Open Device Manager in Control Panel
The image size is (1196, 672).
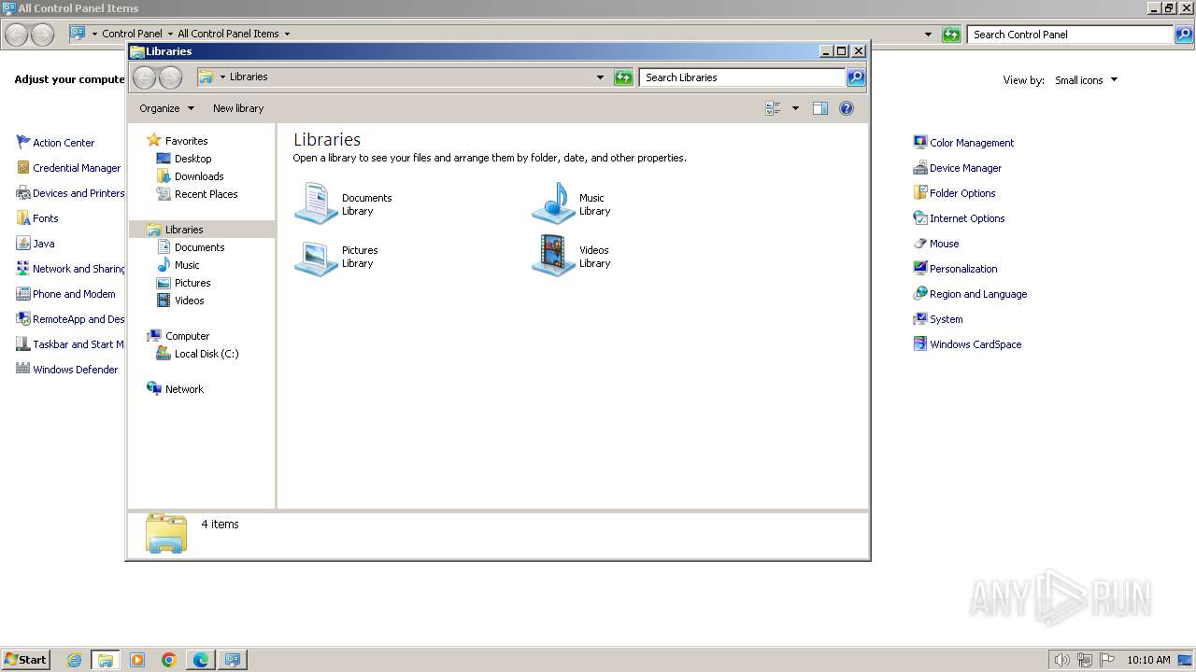(965, 168)
